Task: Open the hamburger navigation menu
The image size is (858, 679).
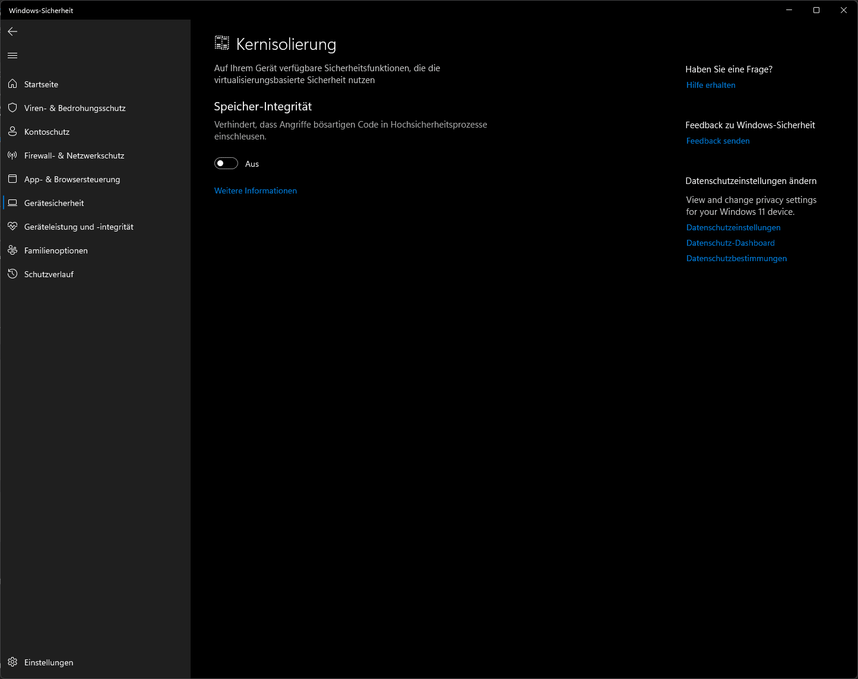Action: coord(12,56)
